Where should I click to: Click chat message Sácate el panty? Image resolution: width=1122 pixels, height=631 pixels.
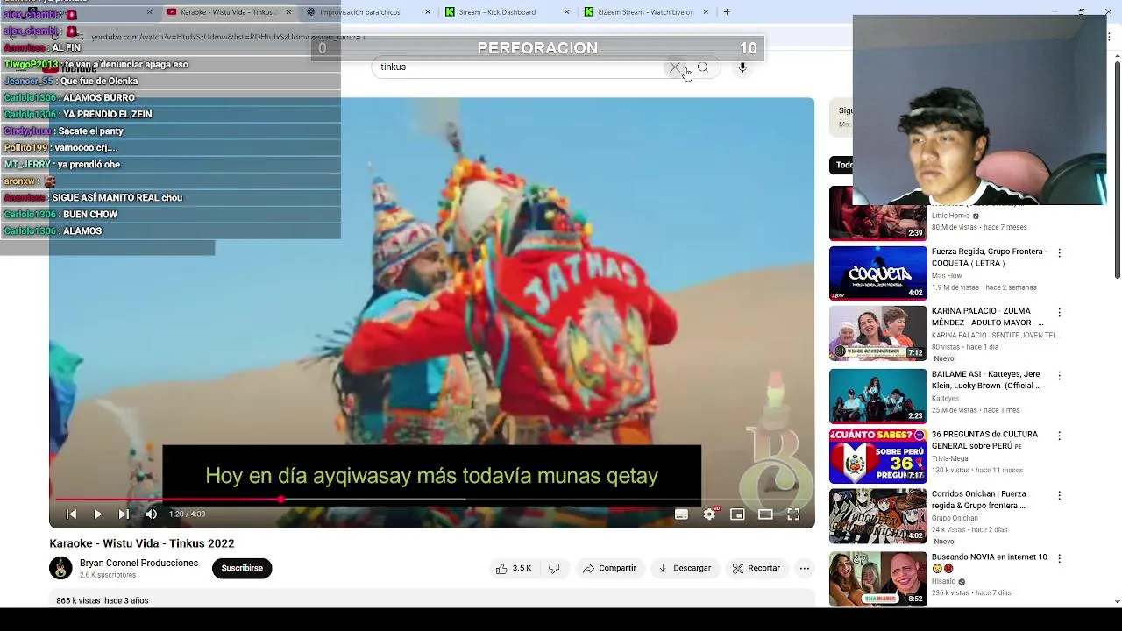click(91, 131)
